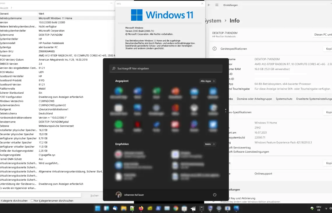Screen dimensions: 332x213
Task: Copy the Gerätespezifikationen with Kopieren button
Action: coord(328,49)
